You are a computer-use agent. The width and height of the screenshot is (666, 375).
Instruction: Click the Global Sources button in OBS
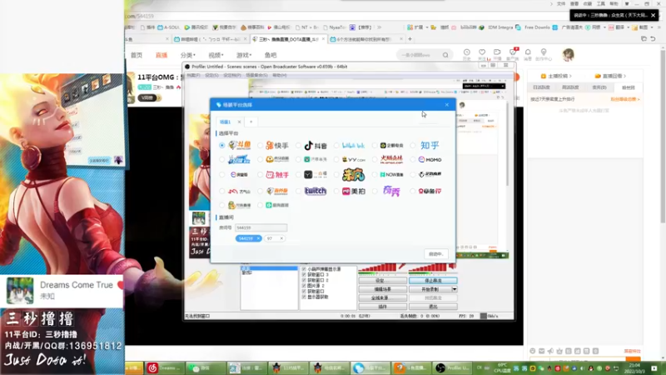pyautogui.click(x=382, y=297)
